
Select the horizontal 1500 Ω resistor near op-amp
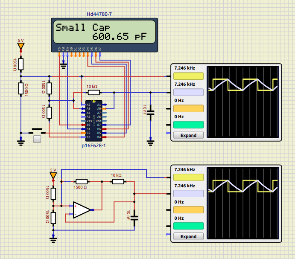81,181
